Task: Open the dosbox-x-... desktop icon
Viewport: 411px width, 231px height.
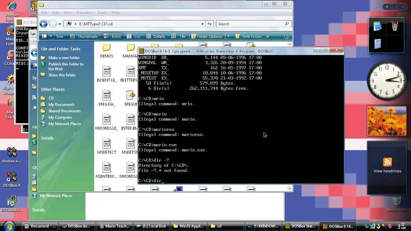Action: point(12,155)
